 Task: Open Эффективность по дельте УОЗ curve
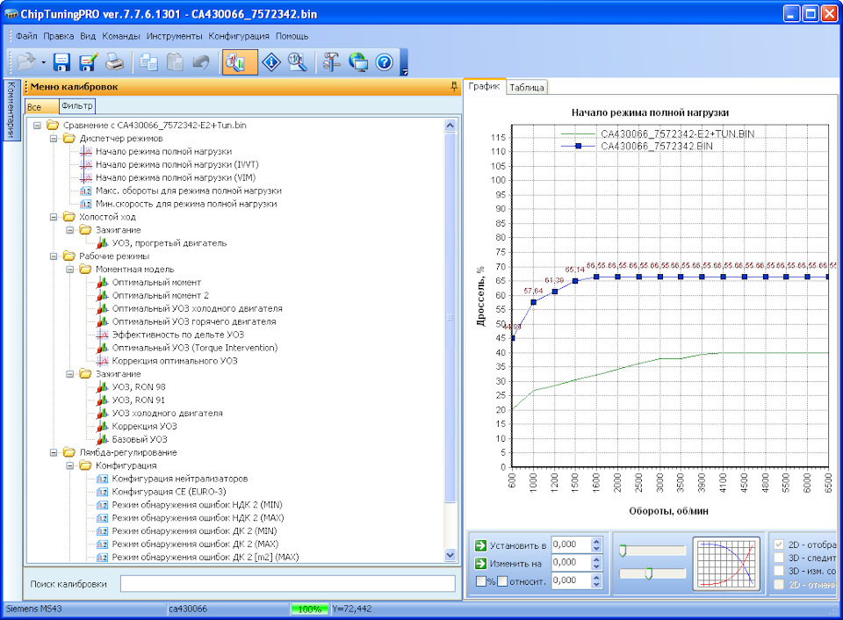pyautogui.click(x=178, y=335)
